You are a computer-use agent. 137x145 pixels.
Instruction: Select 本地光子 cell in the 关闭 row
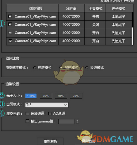[x=119, y=25]
